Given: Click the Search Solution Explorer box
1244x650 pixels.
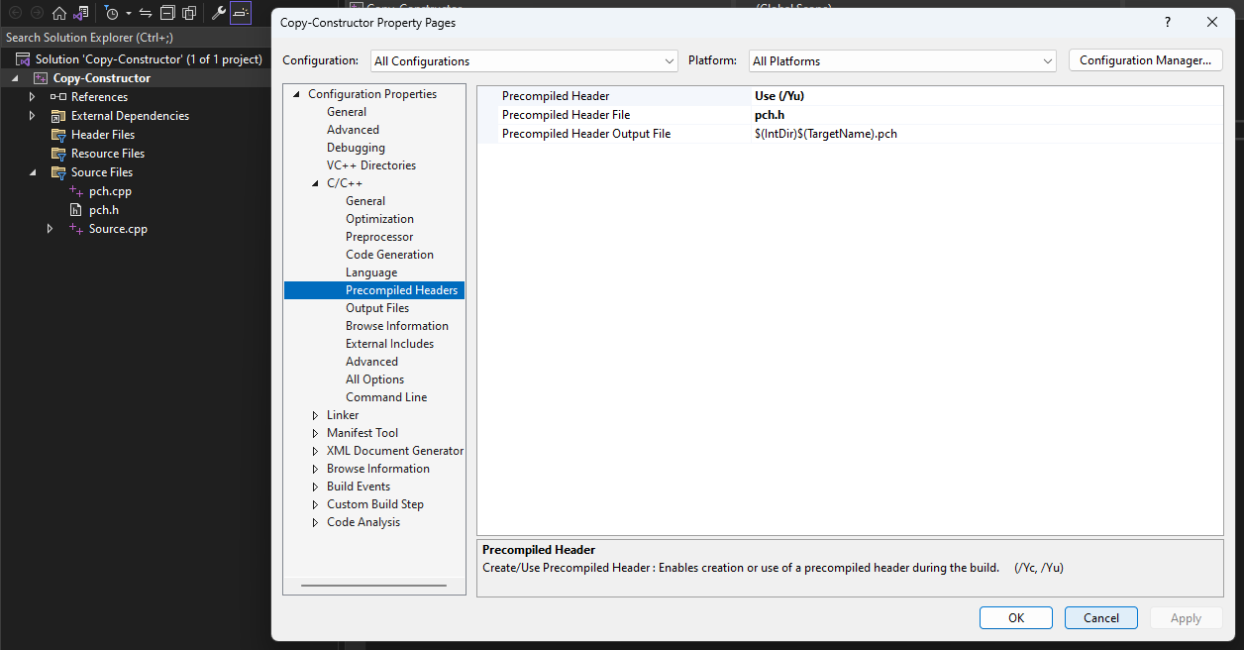Looking at the screenshot, I should click(136, 38).
